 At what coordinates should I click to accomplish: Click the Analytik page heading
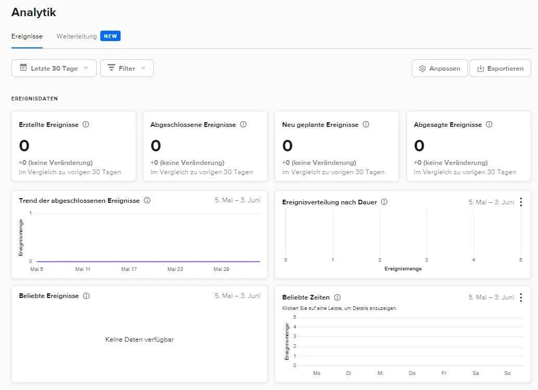(34, 12)
